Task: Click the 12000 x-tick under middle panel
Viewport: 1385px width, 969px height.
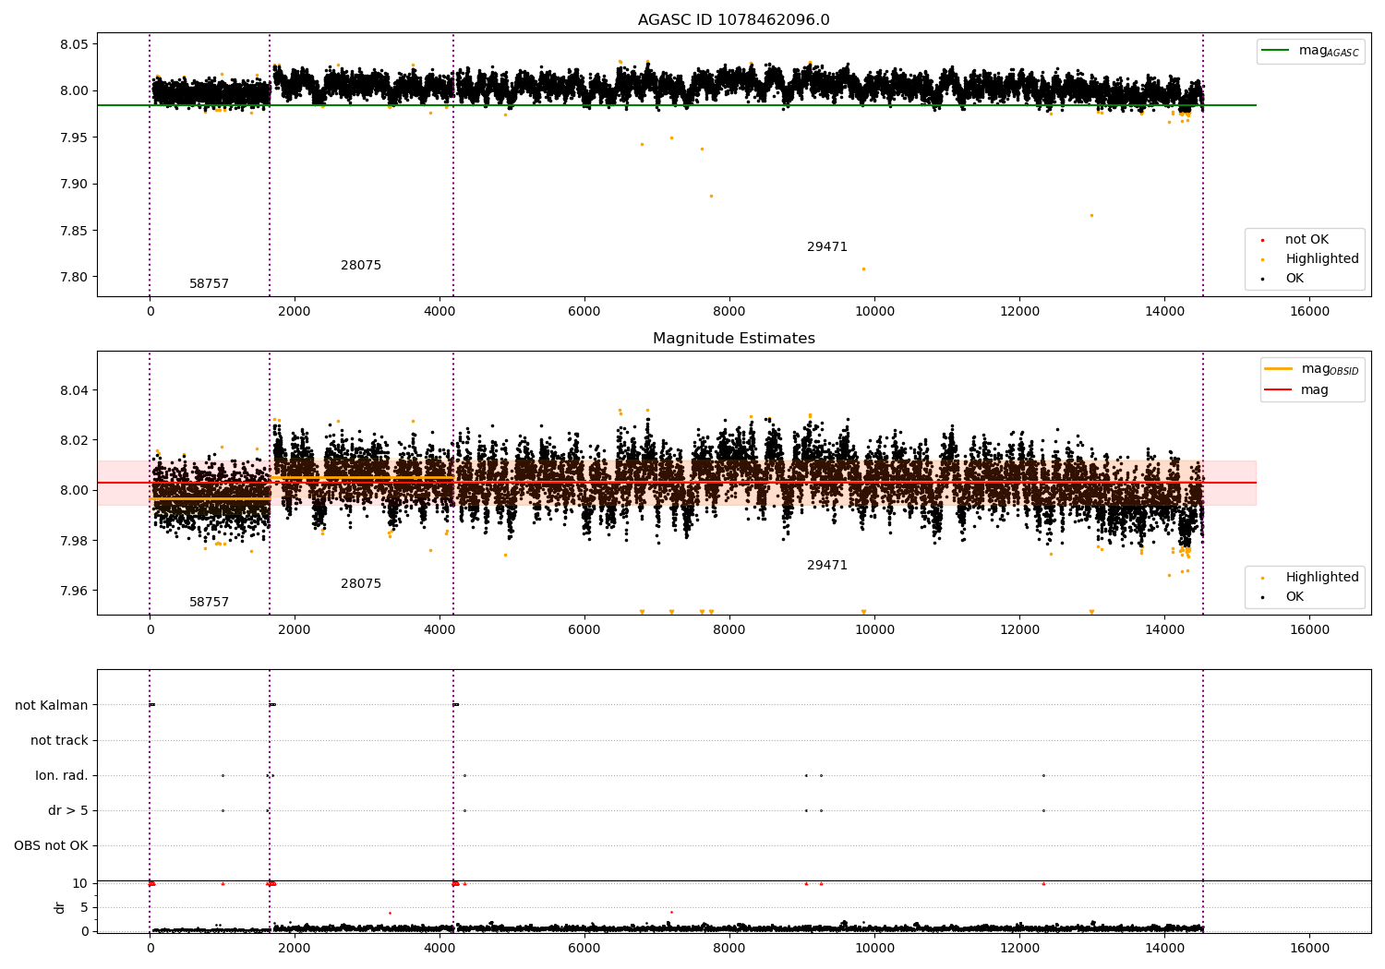Action: (1019, 629)
